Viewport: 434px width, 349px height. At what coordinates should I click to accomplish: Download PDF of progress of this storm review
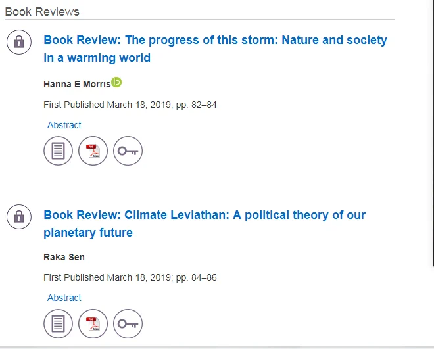[93, 151]
